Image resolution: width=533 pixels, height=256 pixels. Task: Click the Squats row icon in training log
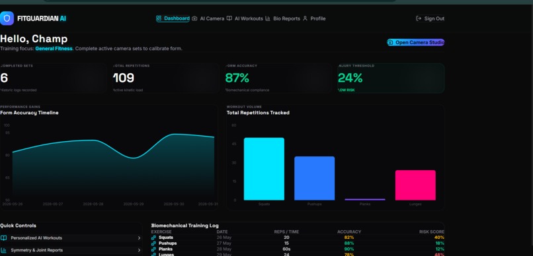pyautogui.click(x=153, y=238)
